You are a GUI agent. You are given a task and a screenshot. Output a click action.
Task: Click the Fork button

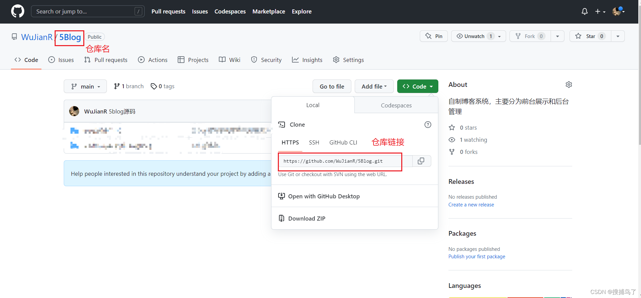(x=530, y=36)
